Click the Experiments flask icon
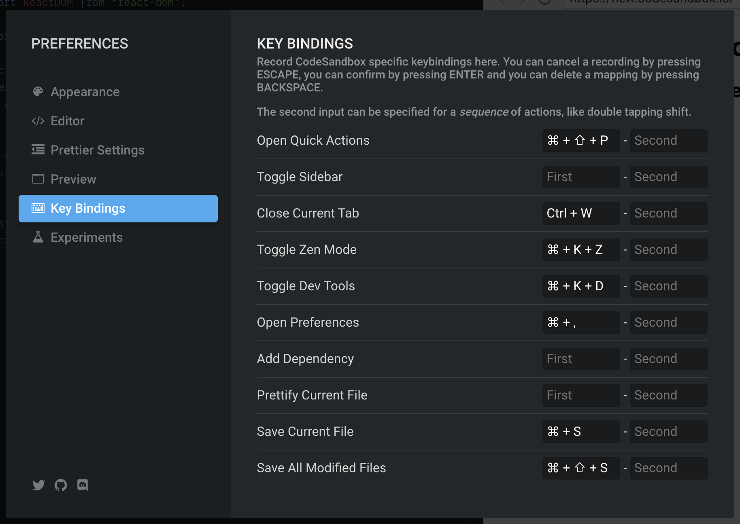 point(38,237)
